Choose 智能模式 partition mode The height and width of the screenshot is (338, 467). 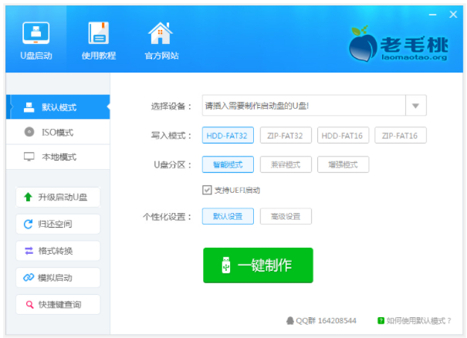[228, 164]
